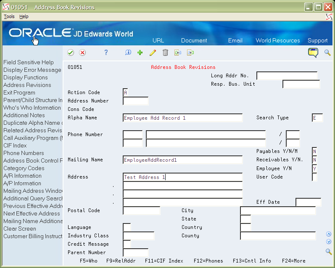This screenshot has height=268, width=335.
Task: Click the Eff Date field
Action: point(308,202)
